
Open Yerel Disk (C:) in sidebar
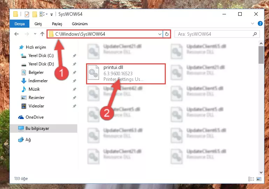[41, 56]
